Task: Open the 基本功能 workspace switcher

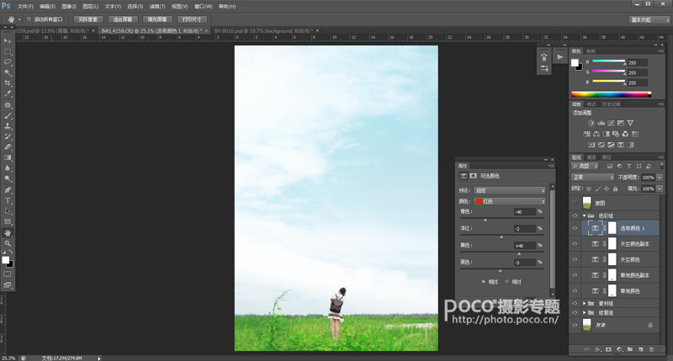Action: pos(649,19)
